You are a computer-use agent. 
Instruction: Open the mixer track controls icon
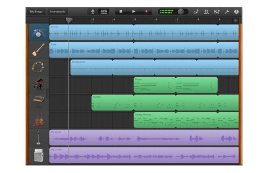pyautogui.click(x=217, y=12)
